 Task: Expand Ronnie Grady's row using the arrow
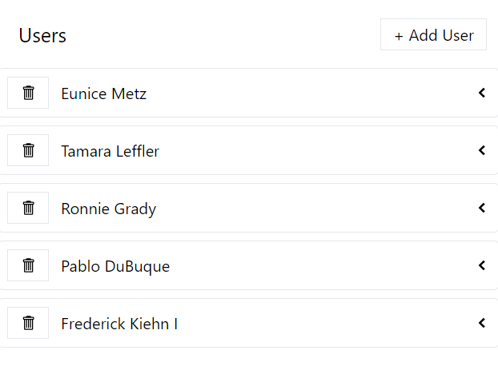coord(482,208)
